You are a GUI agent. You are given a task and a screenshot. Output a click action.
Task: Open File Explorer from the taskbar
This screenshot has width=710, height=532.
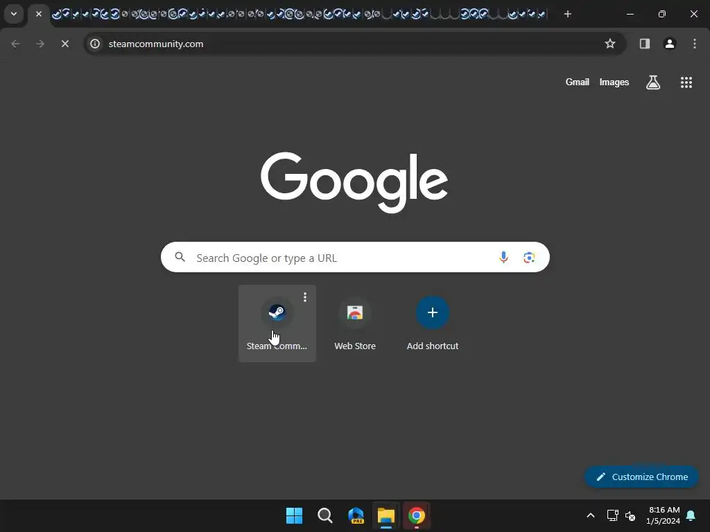(x=386, y=515)
